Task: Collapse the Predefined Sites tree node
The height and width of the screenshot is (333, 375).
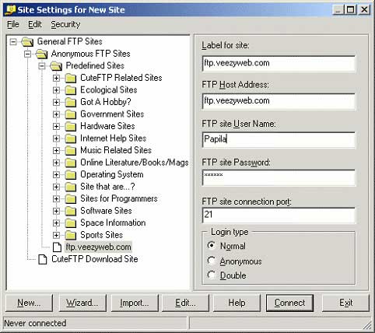Action: point(42,66)
